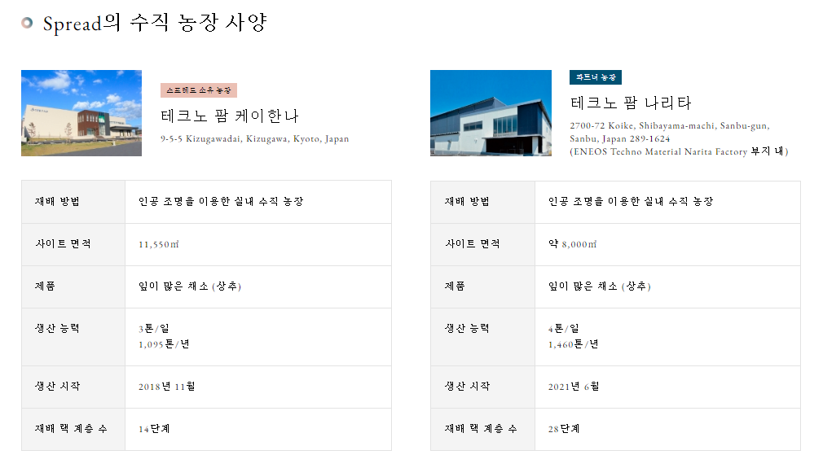823x468 pixels.
Task: Select the value '11,550㎡'
Action: 159,244
